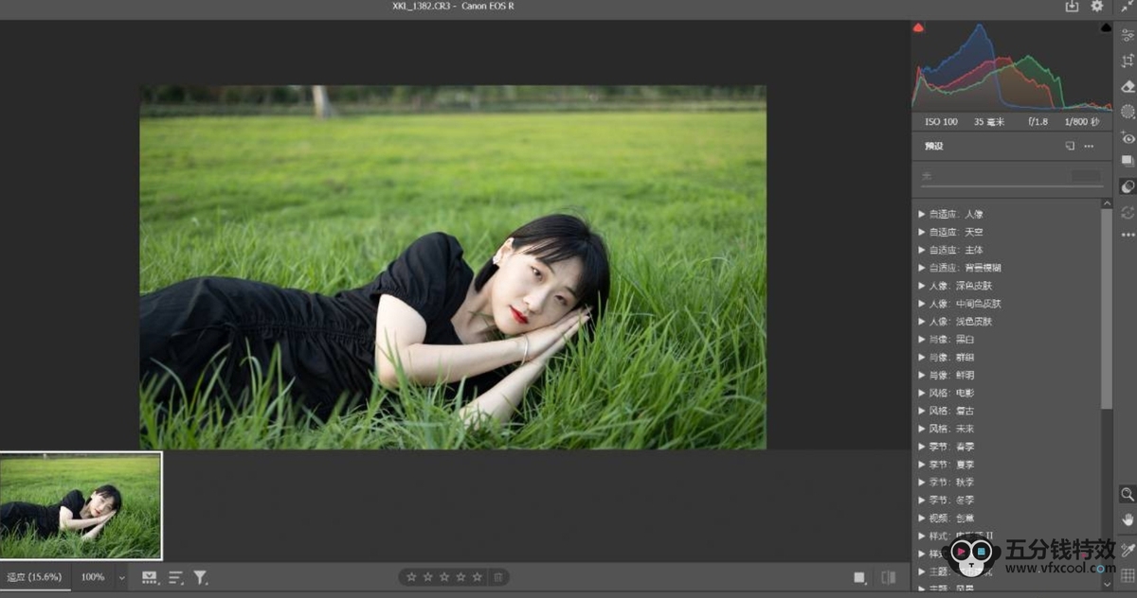This screenshot has height=598, width=1137.
Task: Switch to single view mode button
Action: click(859, 577)
